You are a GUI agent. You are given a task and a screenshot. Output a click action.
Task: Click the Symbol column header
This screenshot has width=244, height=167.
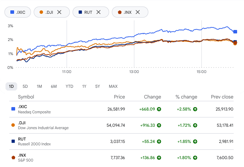coord(26,97)
